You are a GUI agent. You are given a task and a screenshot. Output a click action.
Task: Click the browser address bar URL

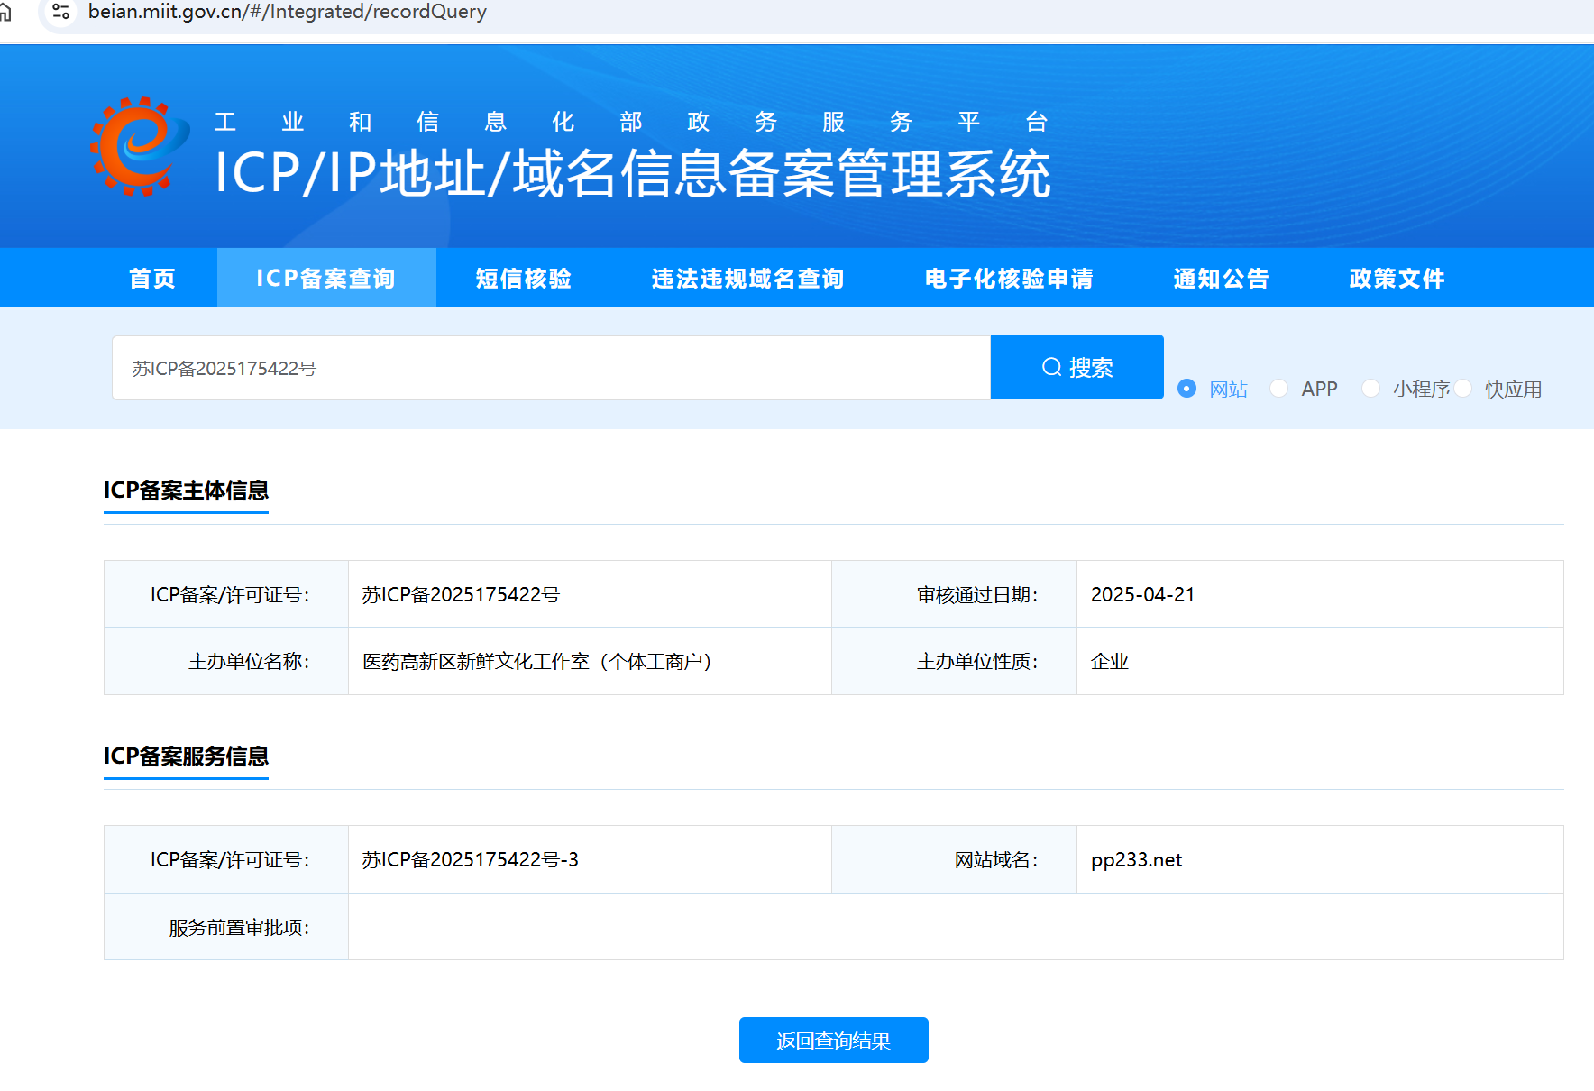coord(288,12)
